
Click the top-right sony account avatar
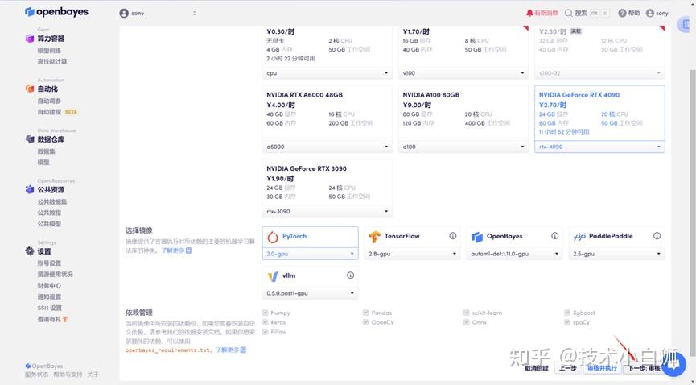point(650,14)
